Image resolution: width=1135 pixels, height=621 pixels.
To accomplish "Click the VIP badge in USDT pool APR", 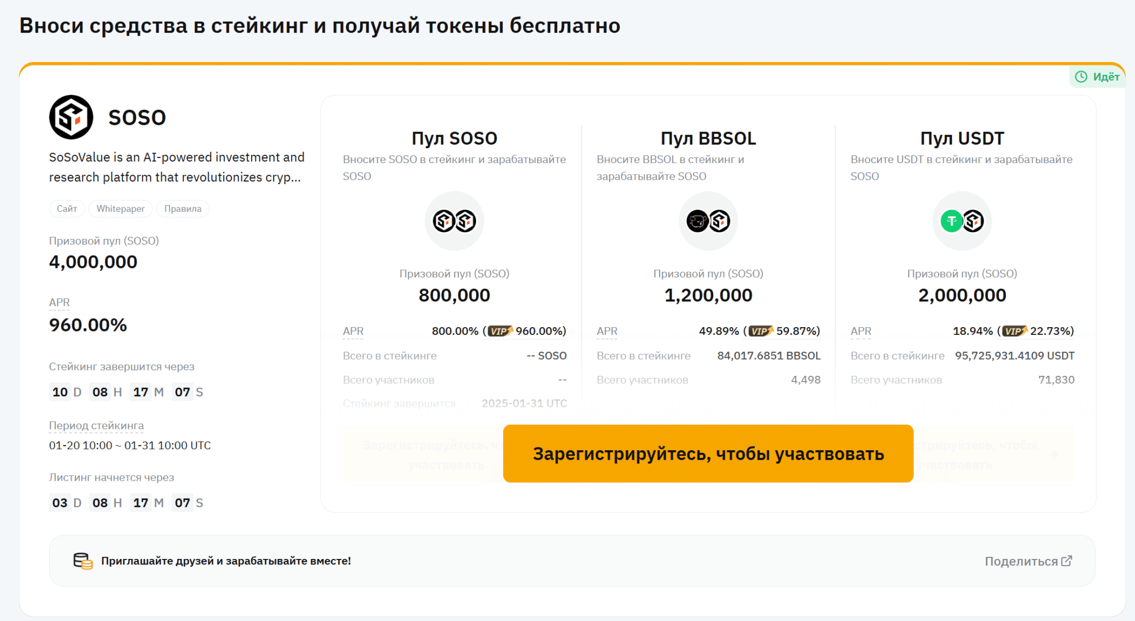I will point(1014,331).
